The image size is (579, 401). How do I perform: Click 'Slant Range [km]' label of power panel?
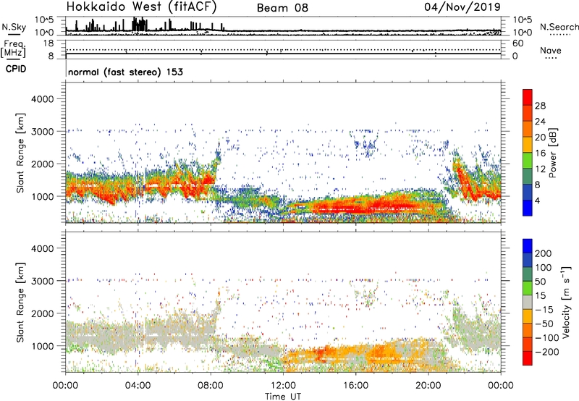click(20, 153)
